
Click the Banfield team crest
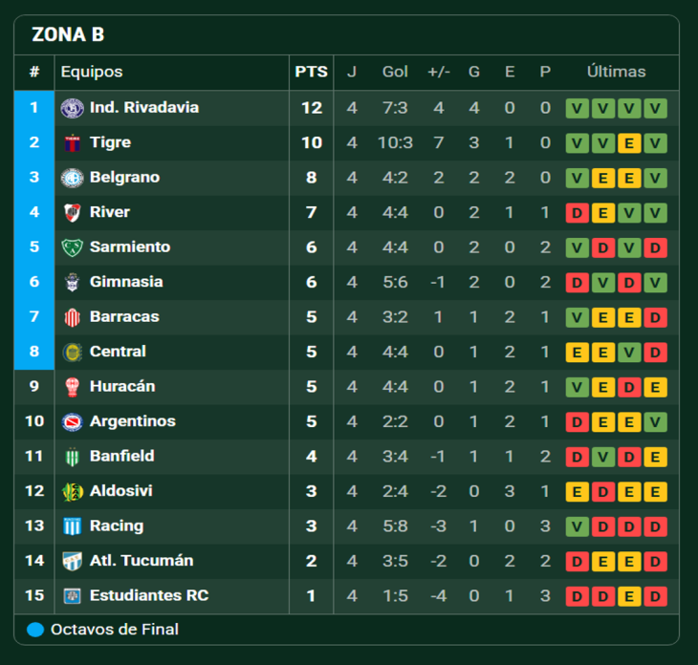[x=72, y=457]
